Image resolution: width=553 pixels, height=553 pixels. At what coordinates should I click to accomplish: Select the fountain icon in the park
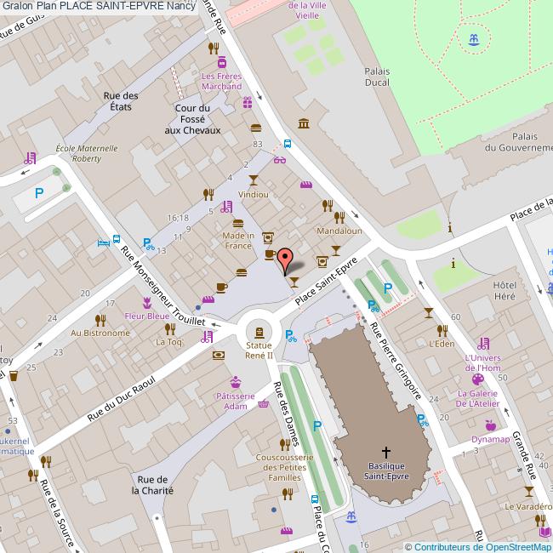click(x=473, y=38)
